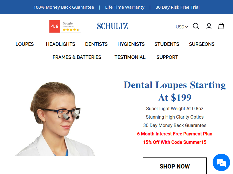Image resolution: width=233 pixels, height=174 pixels.
Task: Click the woman wearing loupes image
Action: click(x=55, y=119)
